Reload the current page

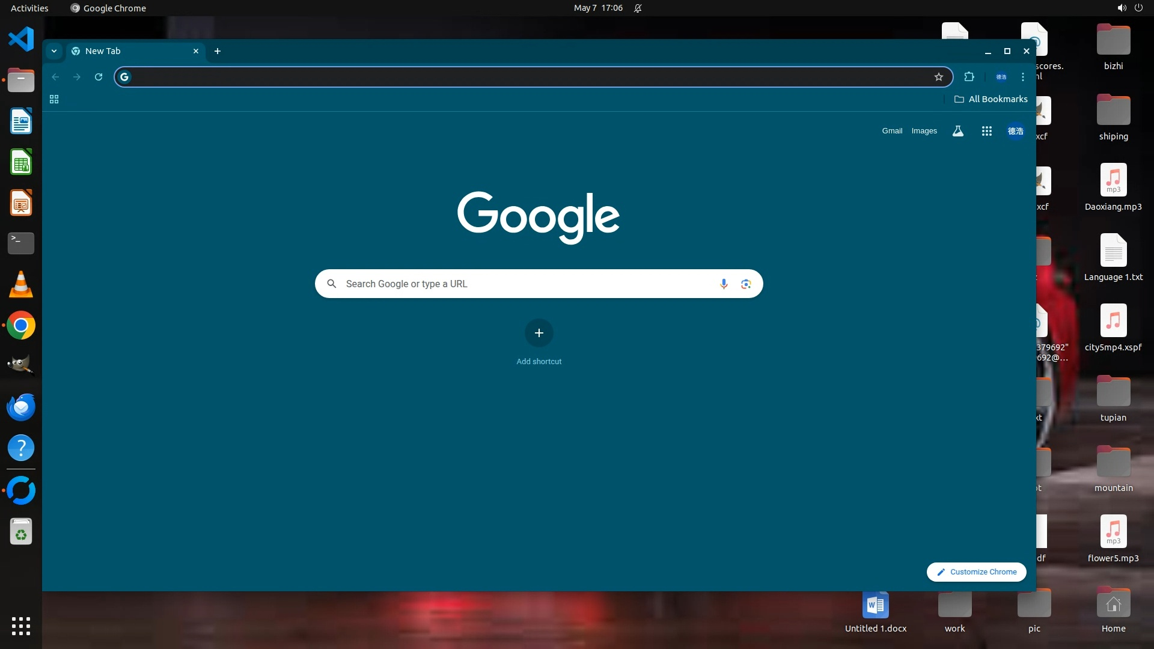click(x=99, y=77)
